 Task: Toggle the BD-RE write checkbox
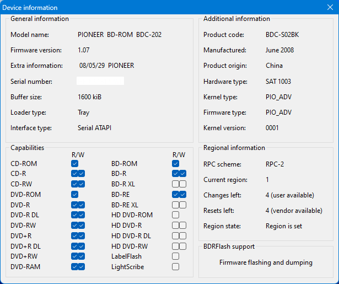point(182,195)
